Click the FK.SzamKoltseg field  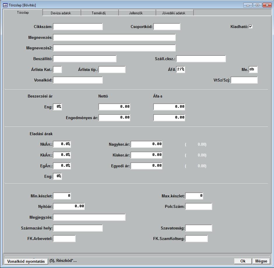click(196, 239)
